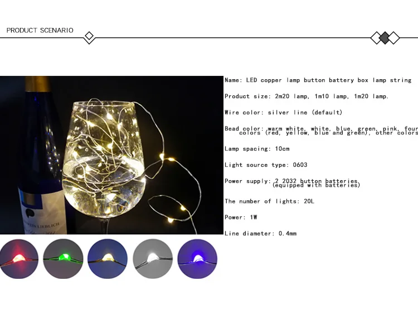Choose the warm white LED bead circle
Viewport: 418px width, 319px height.
[108, 259]
